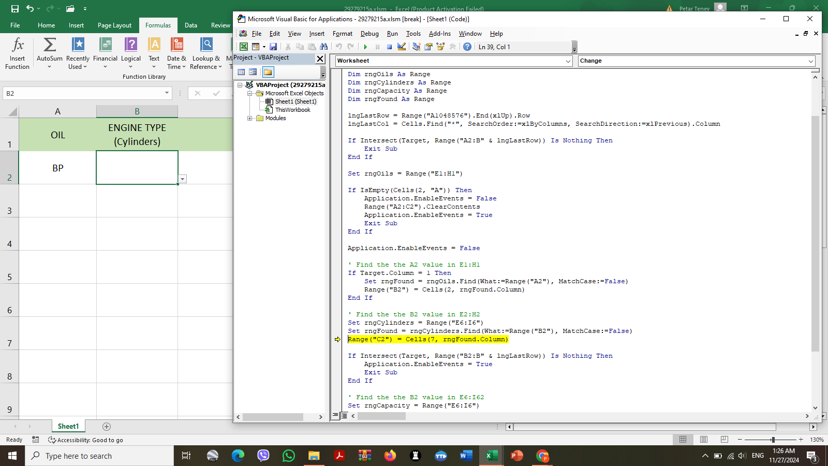This screenshot has width=828, height=466.
Task: Click the Sheet1 worksheet tab
Action: [68, 426]
